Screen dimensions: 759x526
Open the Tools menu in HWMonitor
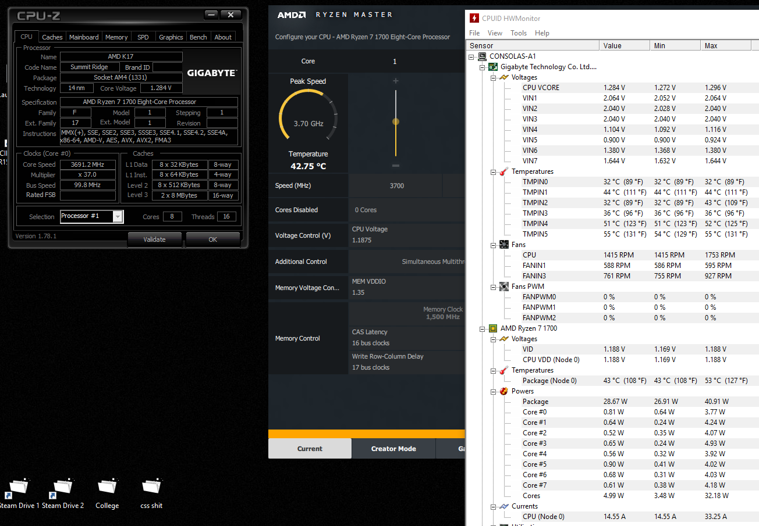(x=519, y=33)
